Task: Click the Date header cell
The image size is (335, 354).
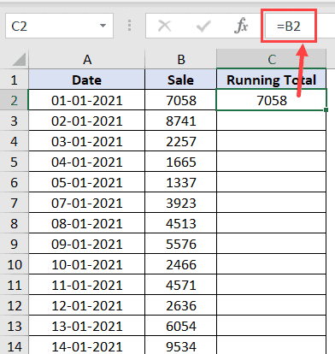Action: [x=86, y=80]
